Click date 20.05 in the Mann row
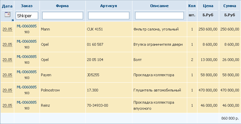The height and width of the screenshot is (124, 241). point(7,29)
